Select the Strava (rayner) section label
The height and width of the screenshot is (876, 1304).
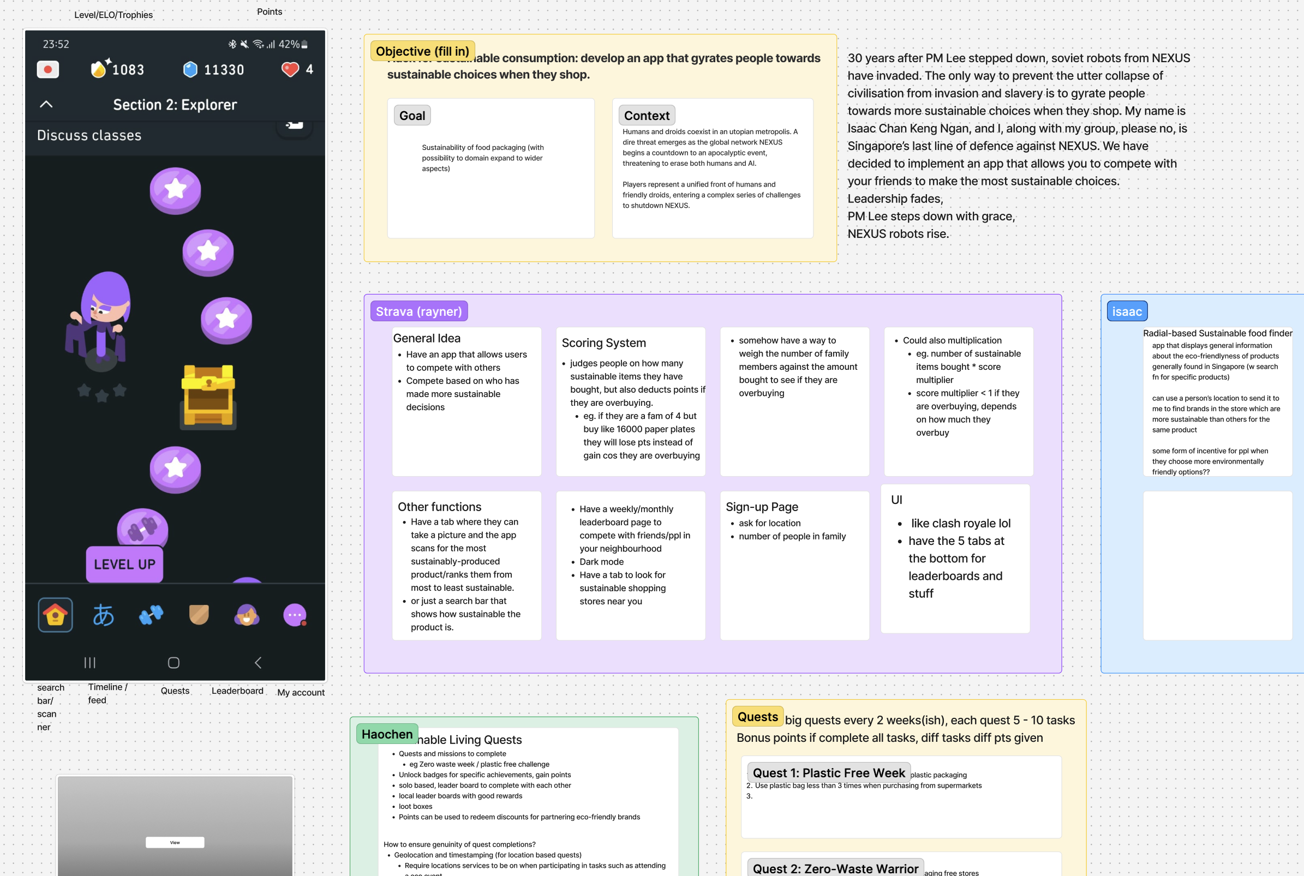(418, 311)
